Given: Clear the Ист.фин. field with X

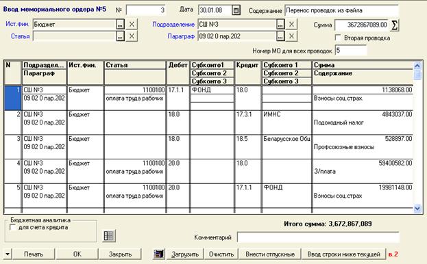Looking at the screenshot, I should pos(132,24).
